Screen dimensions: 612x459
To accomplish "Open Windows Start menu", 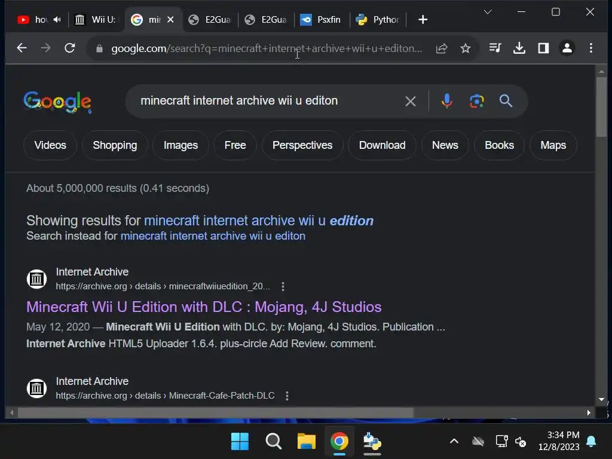I will (x=240, y=442).
